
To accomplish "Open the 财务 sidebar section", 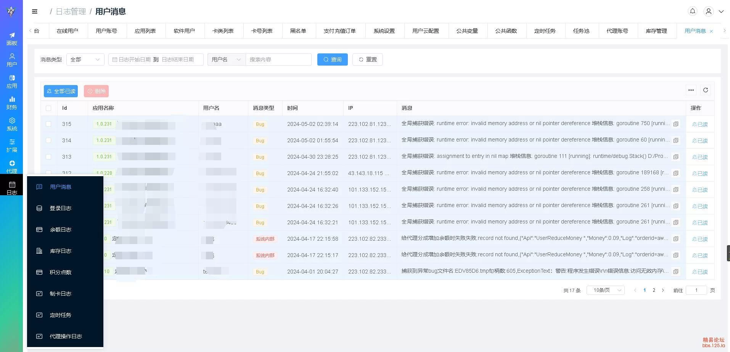I will pyautogui.click(x=12, y=103).
